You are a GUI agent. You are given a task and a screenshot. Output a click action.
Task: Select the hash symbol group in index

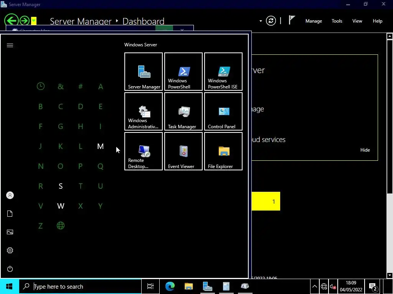pos(81,87)
